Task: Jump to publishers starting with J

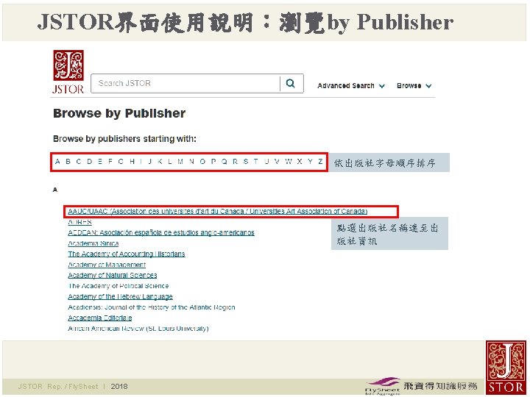Action: (150, 162)
